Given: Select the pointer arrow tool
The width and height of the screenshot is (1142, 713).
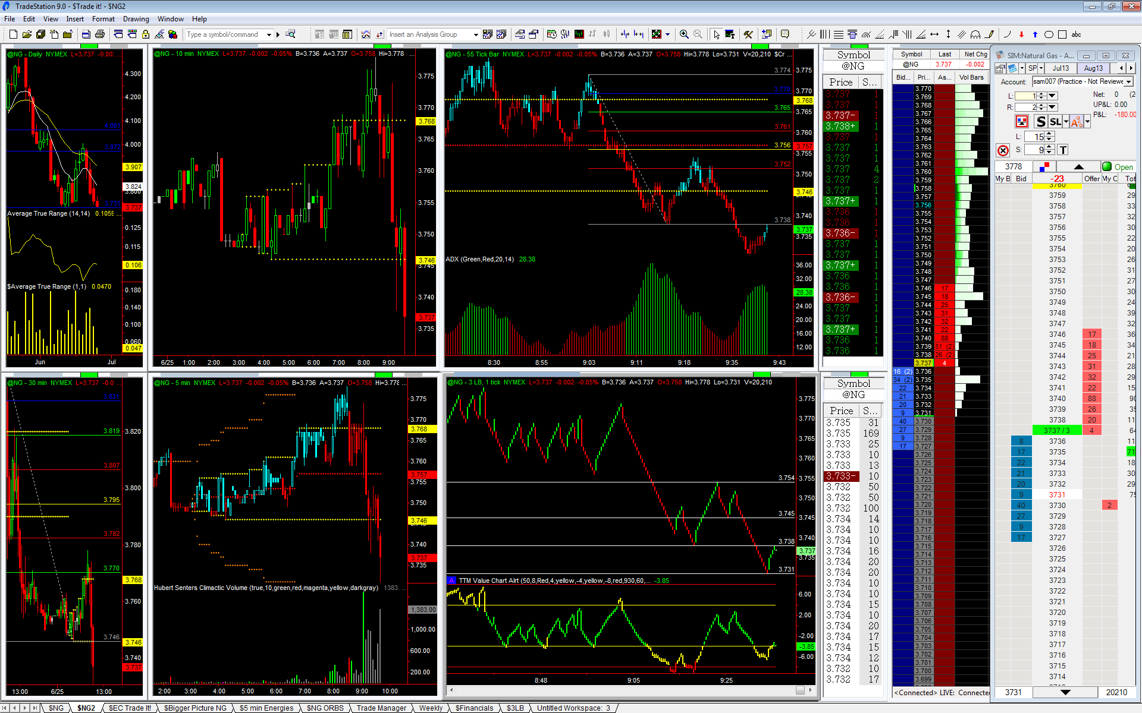Looking at the screenshot, I should (x=716, y=34).
